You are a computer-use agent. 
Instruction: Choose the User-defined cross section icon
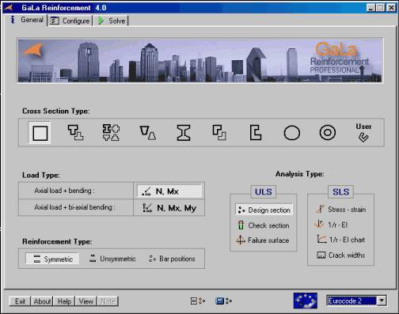tap(363, 132)
